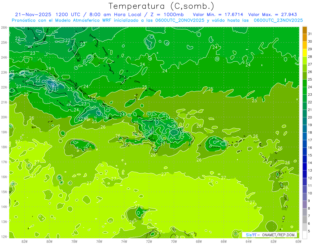Viewport: 317px width, 245px height.
Task: Click the 15N latitude axis label
Action: tap(4, 192)
